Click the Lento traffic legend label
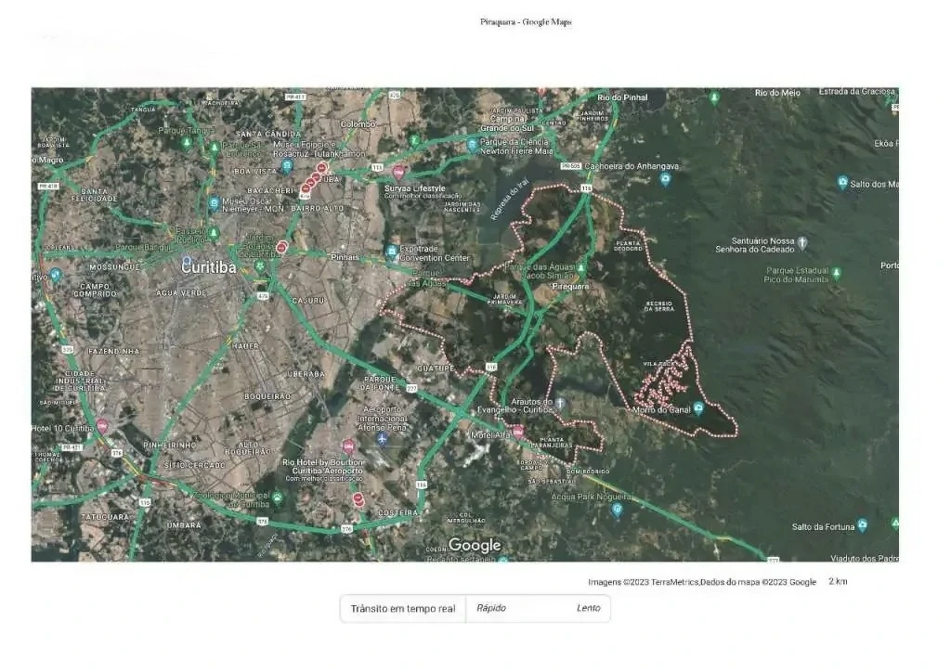This screenshot has width=951, height=672. coord(588,608)
